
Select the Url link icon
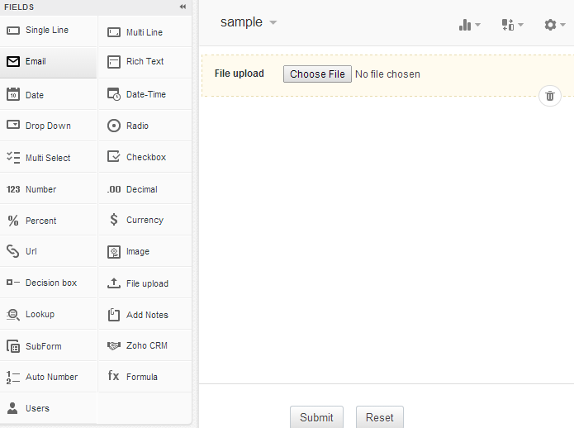point(13,251)
